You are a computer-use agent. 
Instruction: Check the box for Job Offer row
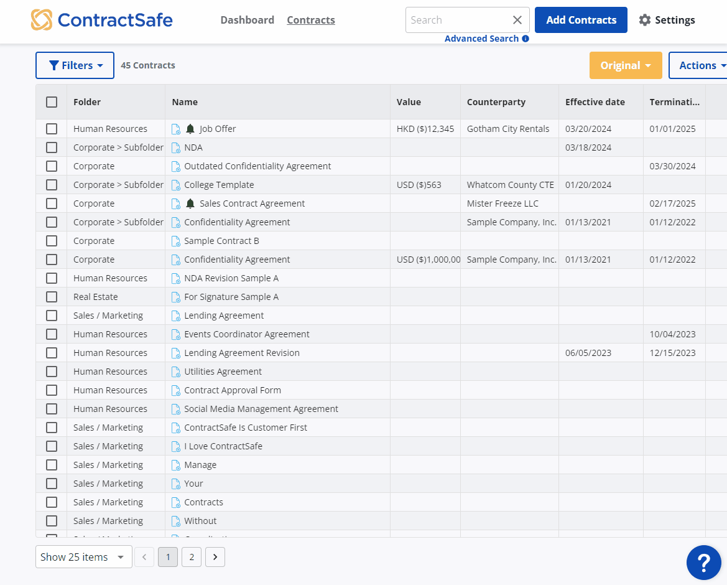[x=52, y=129]
